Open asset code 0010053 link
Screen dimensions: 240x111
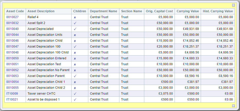12,76
